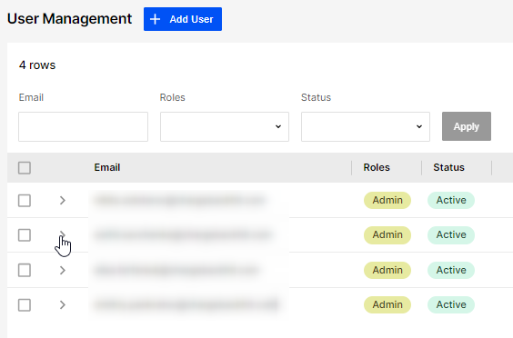Open the Status filter dropdown
Screen dimensions: 513x338
(366, 127)
